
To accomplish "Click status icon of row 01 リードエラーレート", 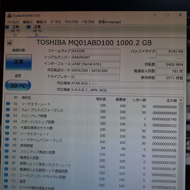I will pos(8,104).
